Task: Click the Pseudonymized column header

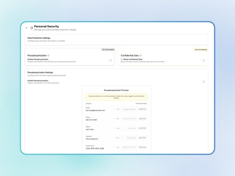Action: click(x=141, y=104)
